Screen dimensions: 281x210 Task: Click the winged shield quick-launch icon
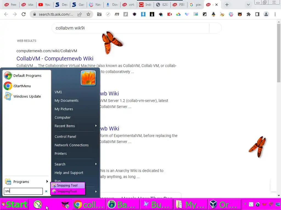(65, 205)
